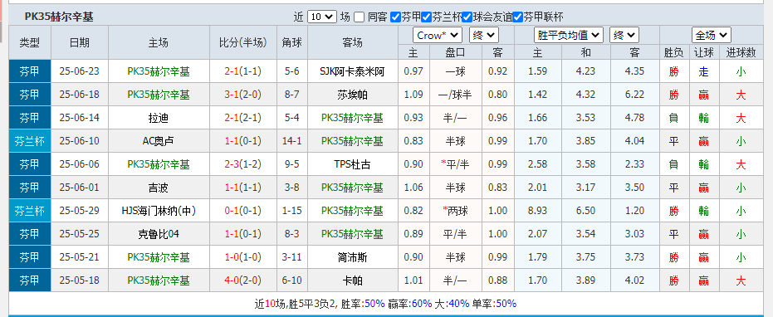Click the PK35赫尔辛基 section title
The width and height of the screenshot is (773, 317).
click(x=59, y=17)
